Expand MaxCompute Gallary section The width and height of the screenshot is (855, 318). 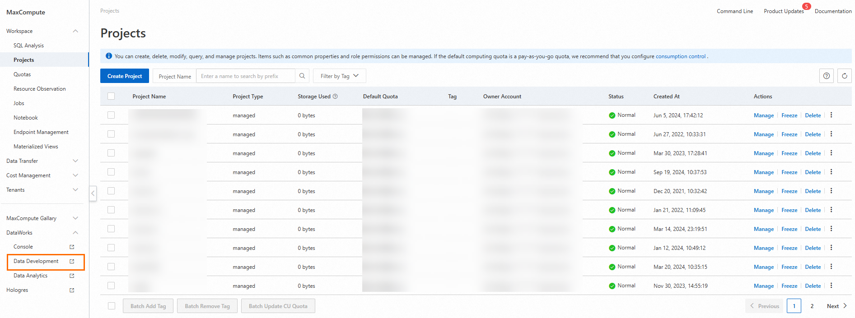point(75,218)
